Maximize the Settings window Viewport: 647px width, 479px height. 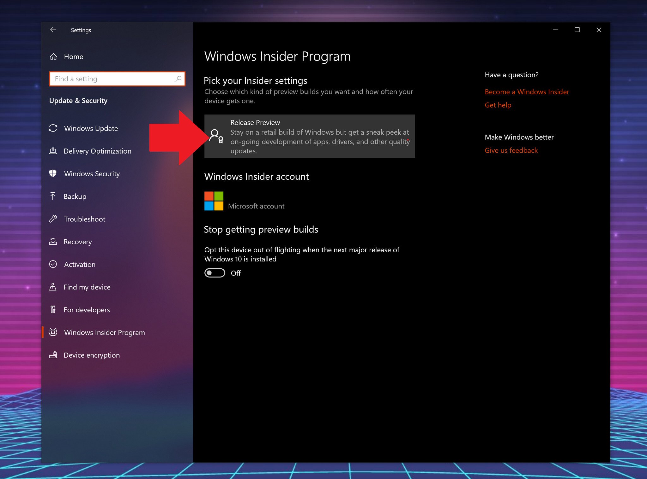click(577, 30)
